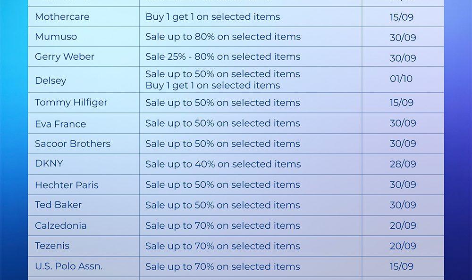The height and width of the screenshot is (280, 472).
Task: Click the Hechter Paris brand name
Action: [67, 185]
